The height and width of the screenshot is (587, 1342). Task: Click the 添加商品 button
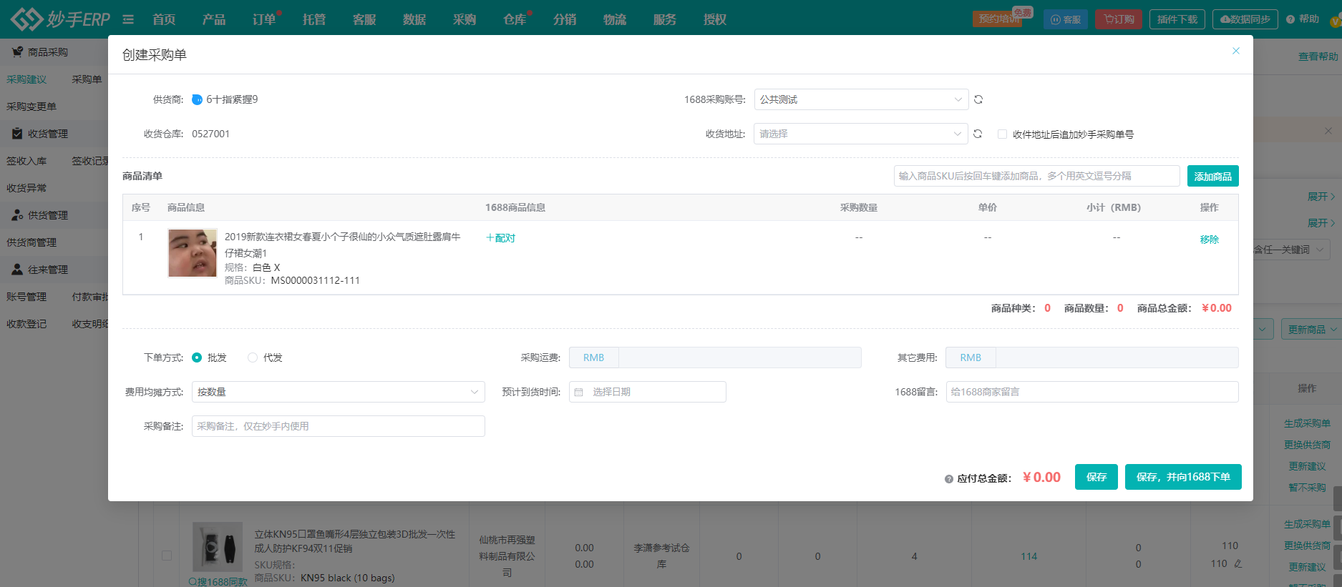click(x=1212, y=176)
